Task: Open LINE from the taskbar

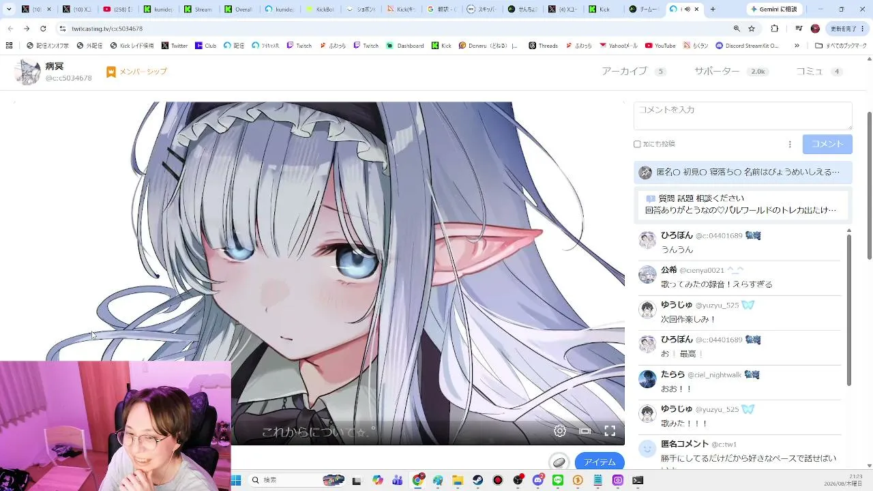Action: click(x=558, y=480)
